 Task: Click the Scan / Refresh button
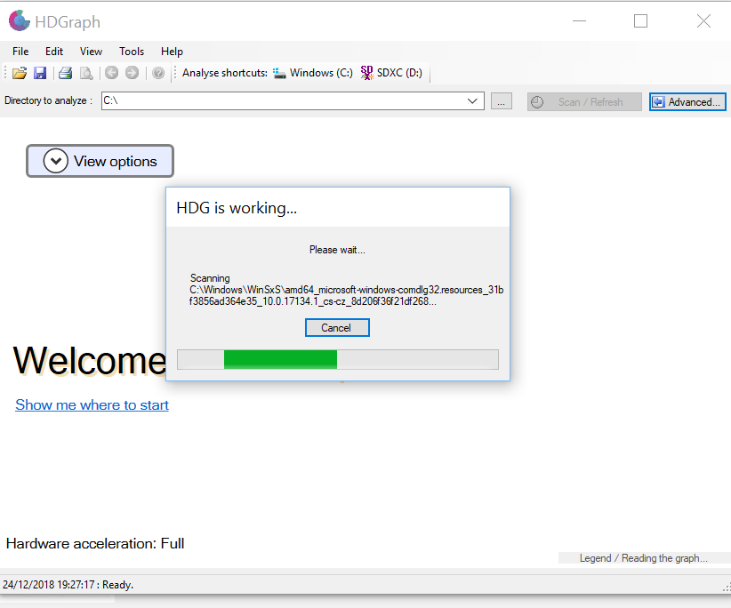(x=584, y=102)
